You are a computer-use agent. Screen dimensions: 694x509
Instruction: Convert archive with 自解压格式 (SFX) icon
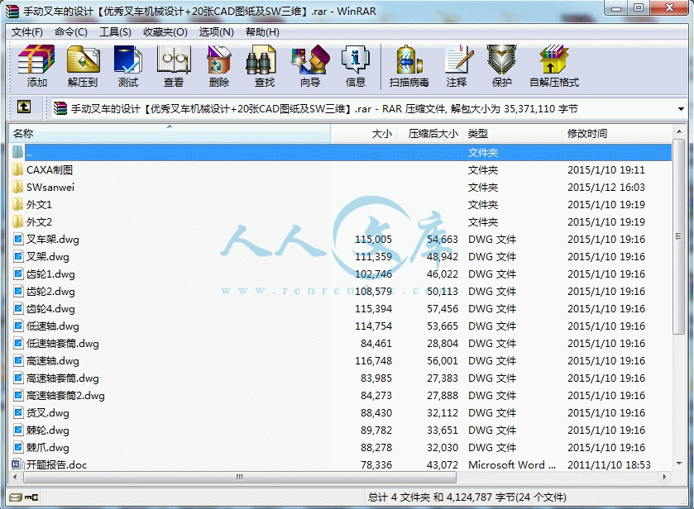point(553,59)
